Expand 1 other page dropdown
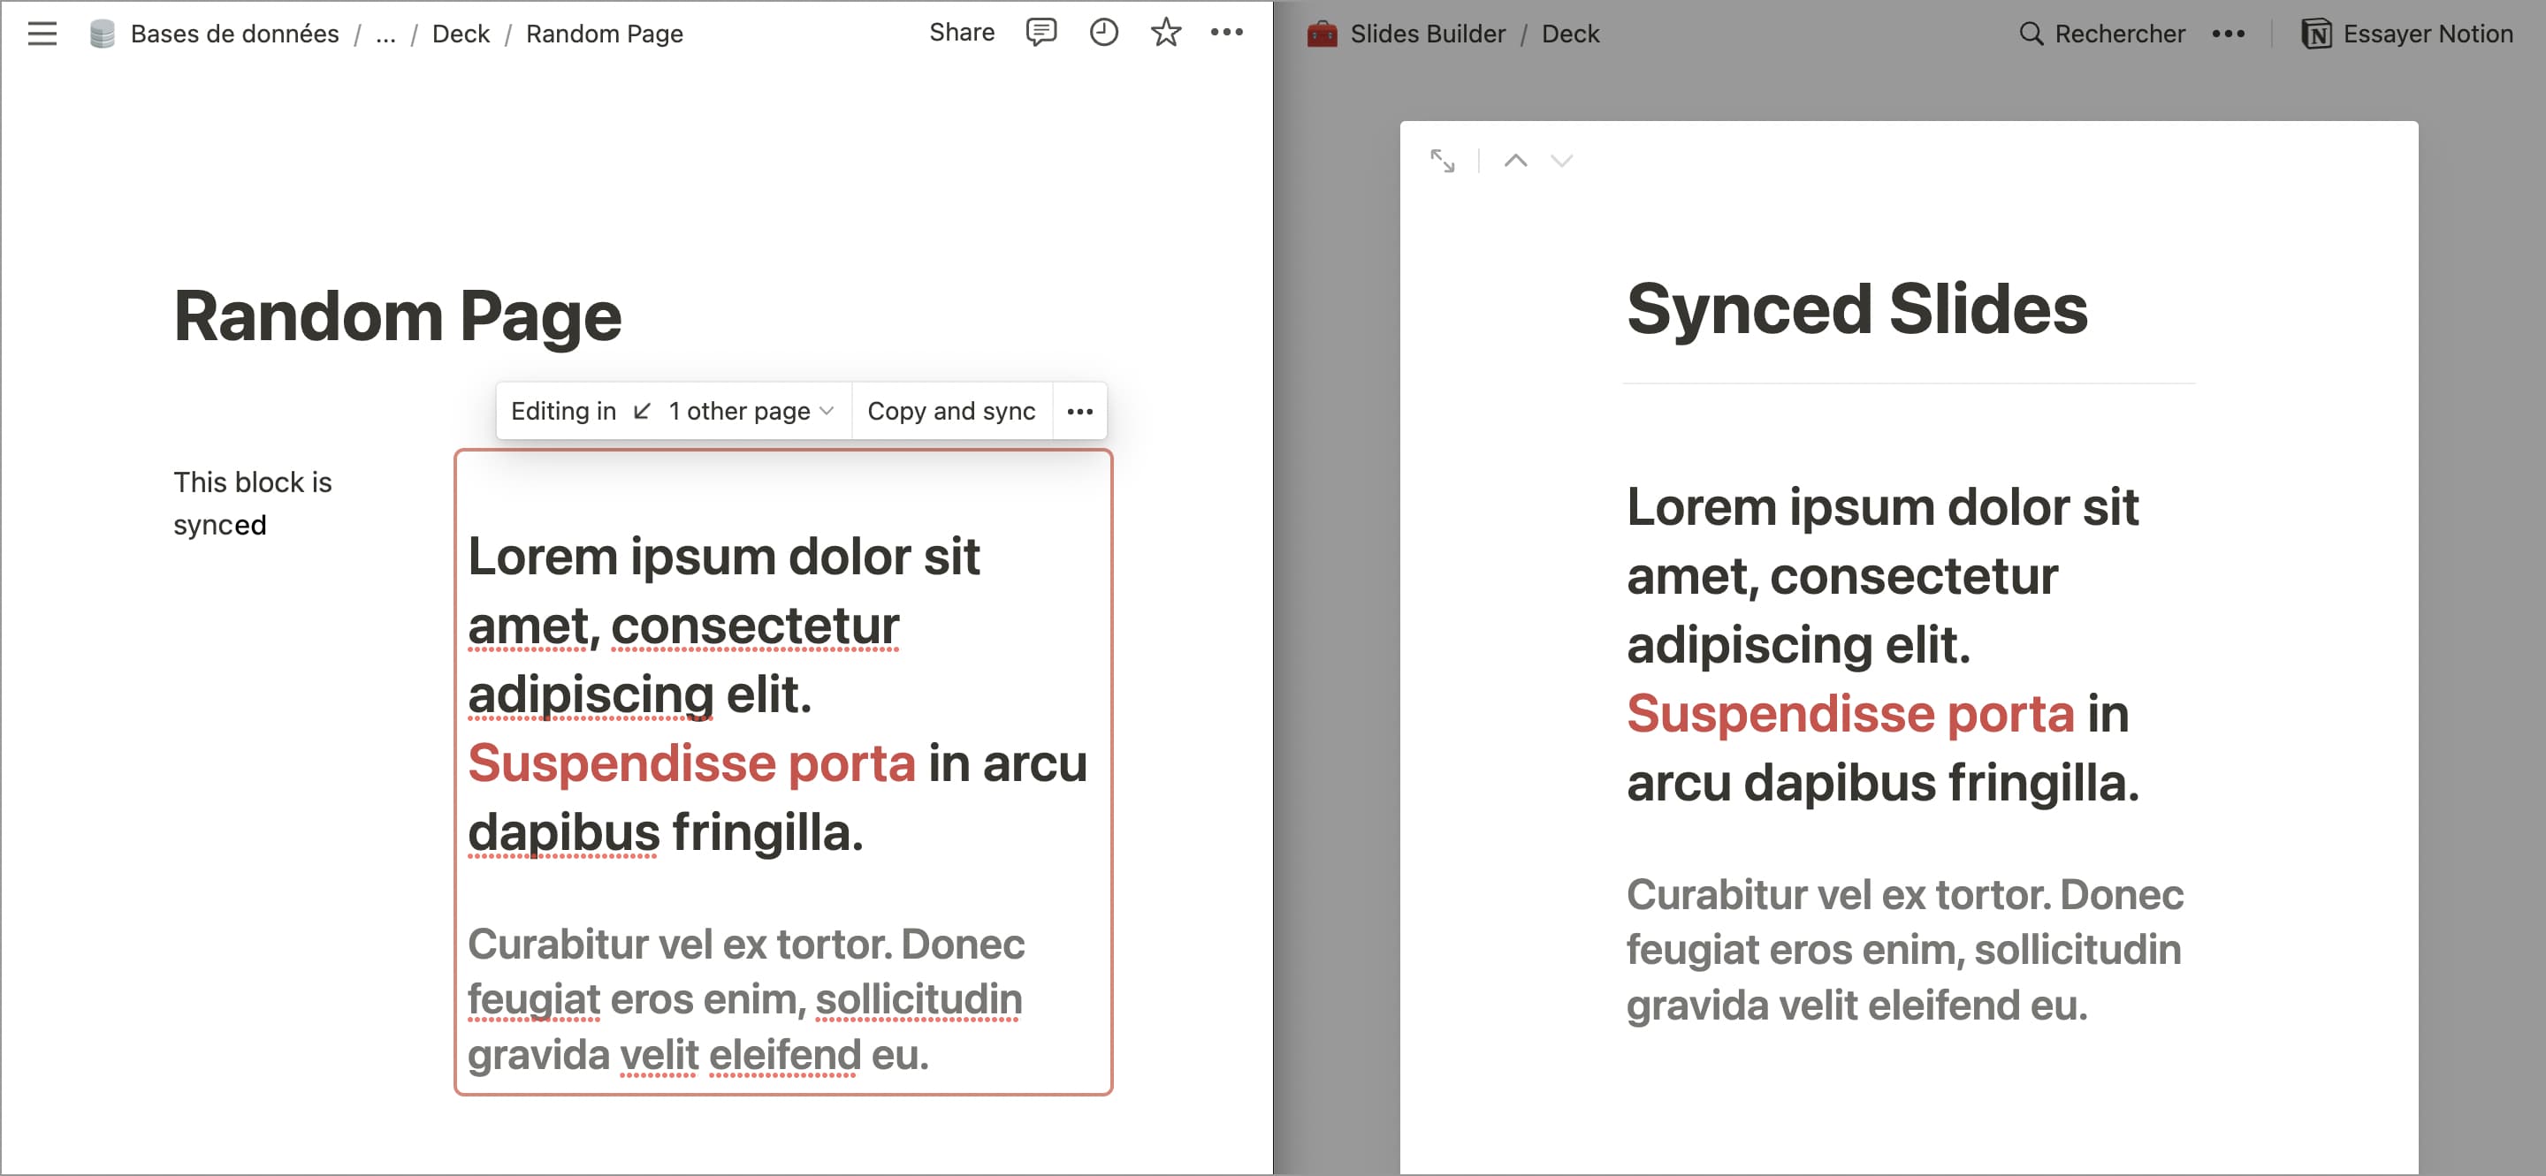Viewport: 2546px width, 1176px height. pos(751,411)
